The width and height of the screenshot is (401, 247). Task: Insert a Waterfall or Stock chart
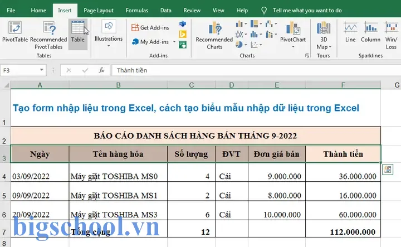pos(269,24)
